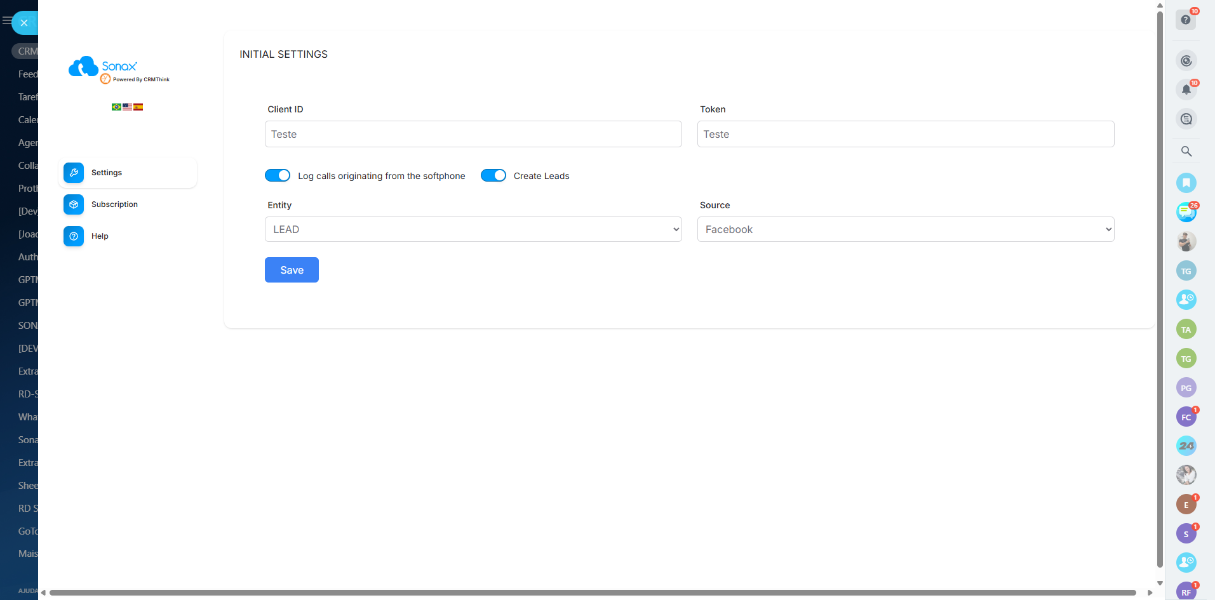Click the Save button
This screenshot has height=600, width=1215.
[292, 270]
